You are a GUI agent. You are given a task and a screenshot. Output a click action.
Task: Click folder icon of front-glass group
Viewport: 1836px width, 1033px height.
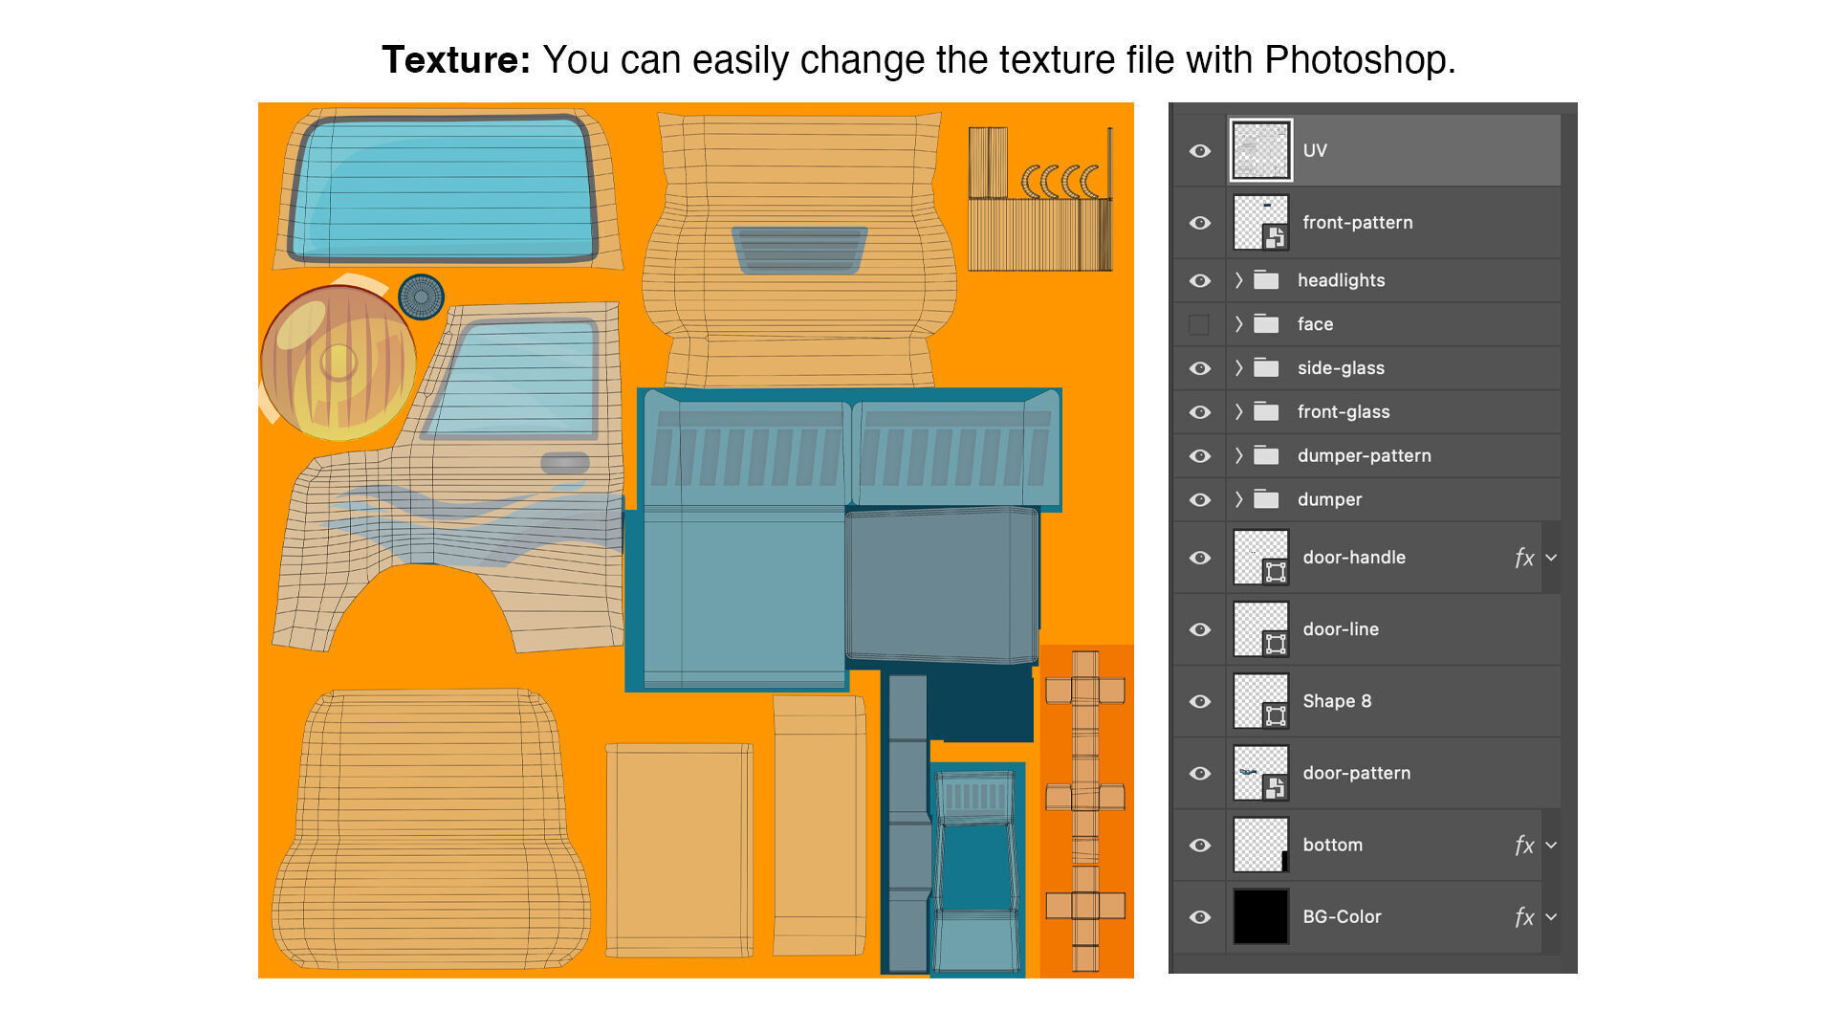tap(1266, 412)
